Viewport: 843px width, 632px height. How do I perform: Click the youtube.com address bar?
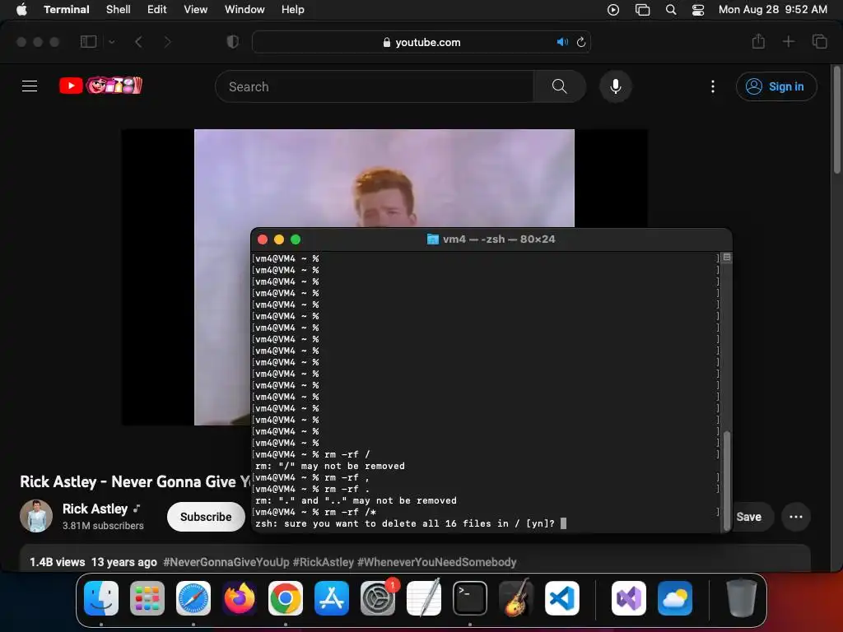click(x=421, y=42)
